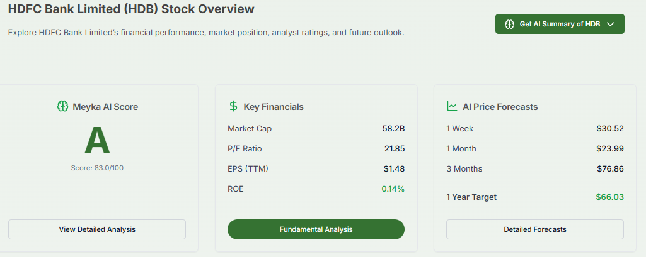The width and height of the screenshot is (646, 257).
Task: Click the large A grade score
Action: (97, 141)
